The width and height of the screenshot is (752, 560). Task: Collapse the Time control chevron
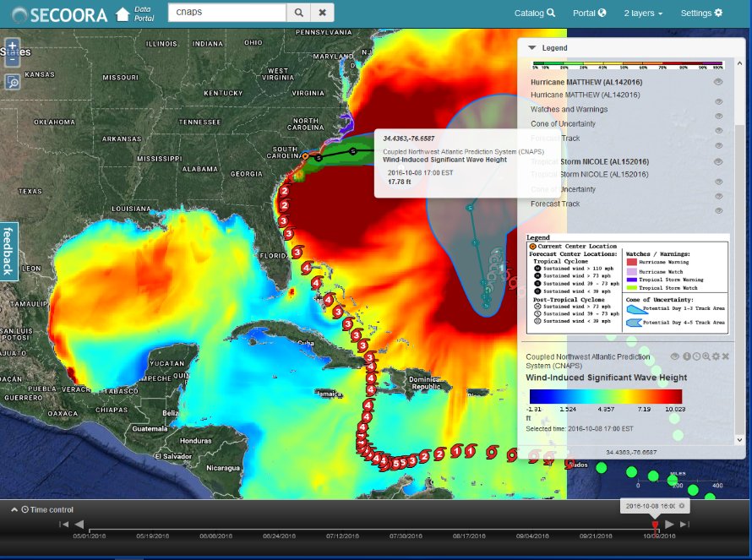click(14, 509)
